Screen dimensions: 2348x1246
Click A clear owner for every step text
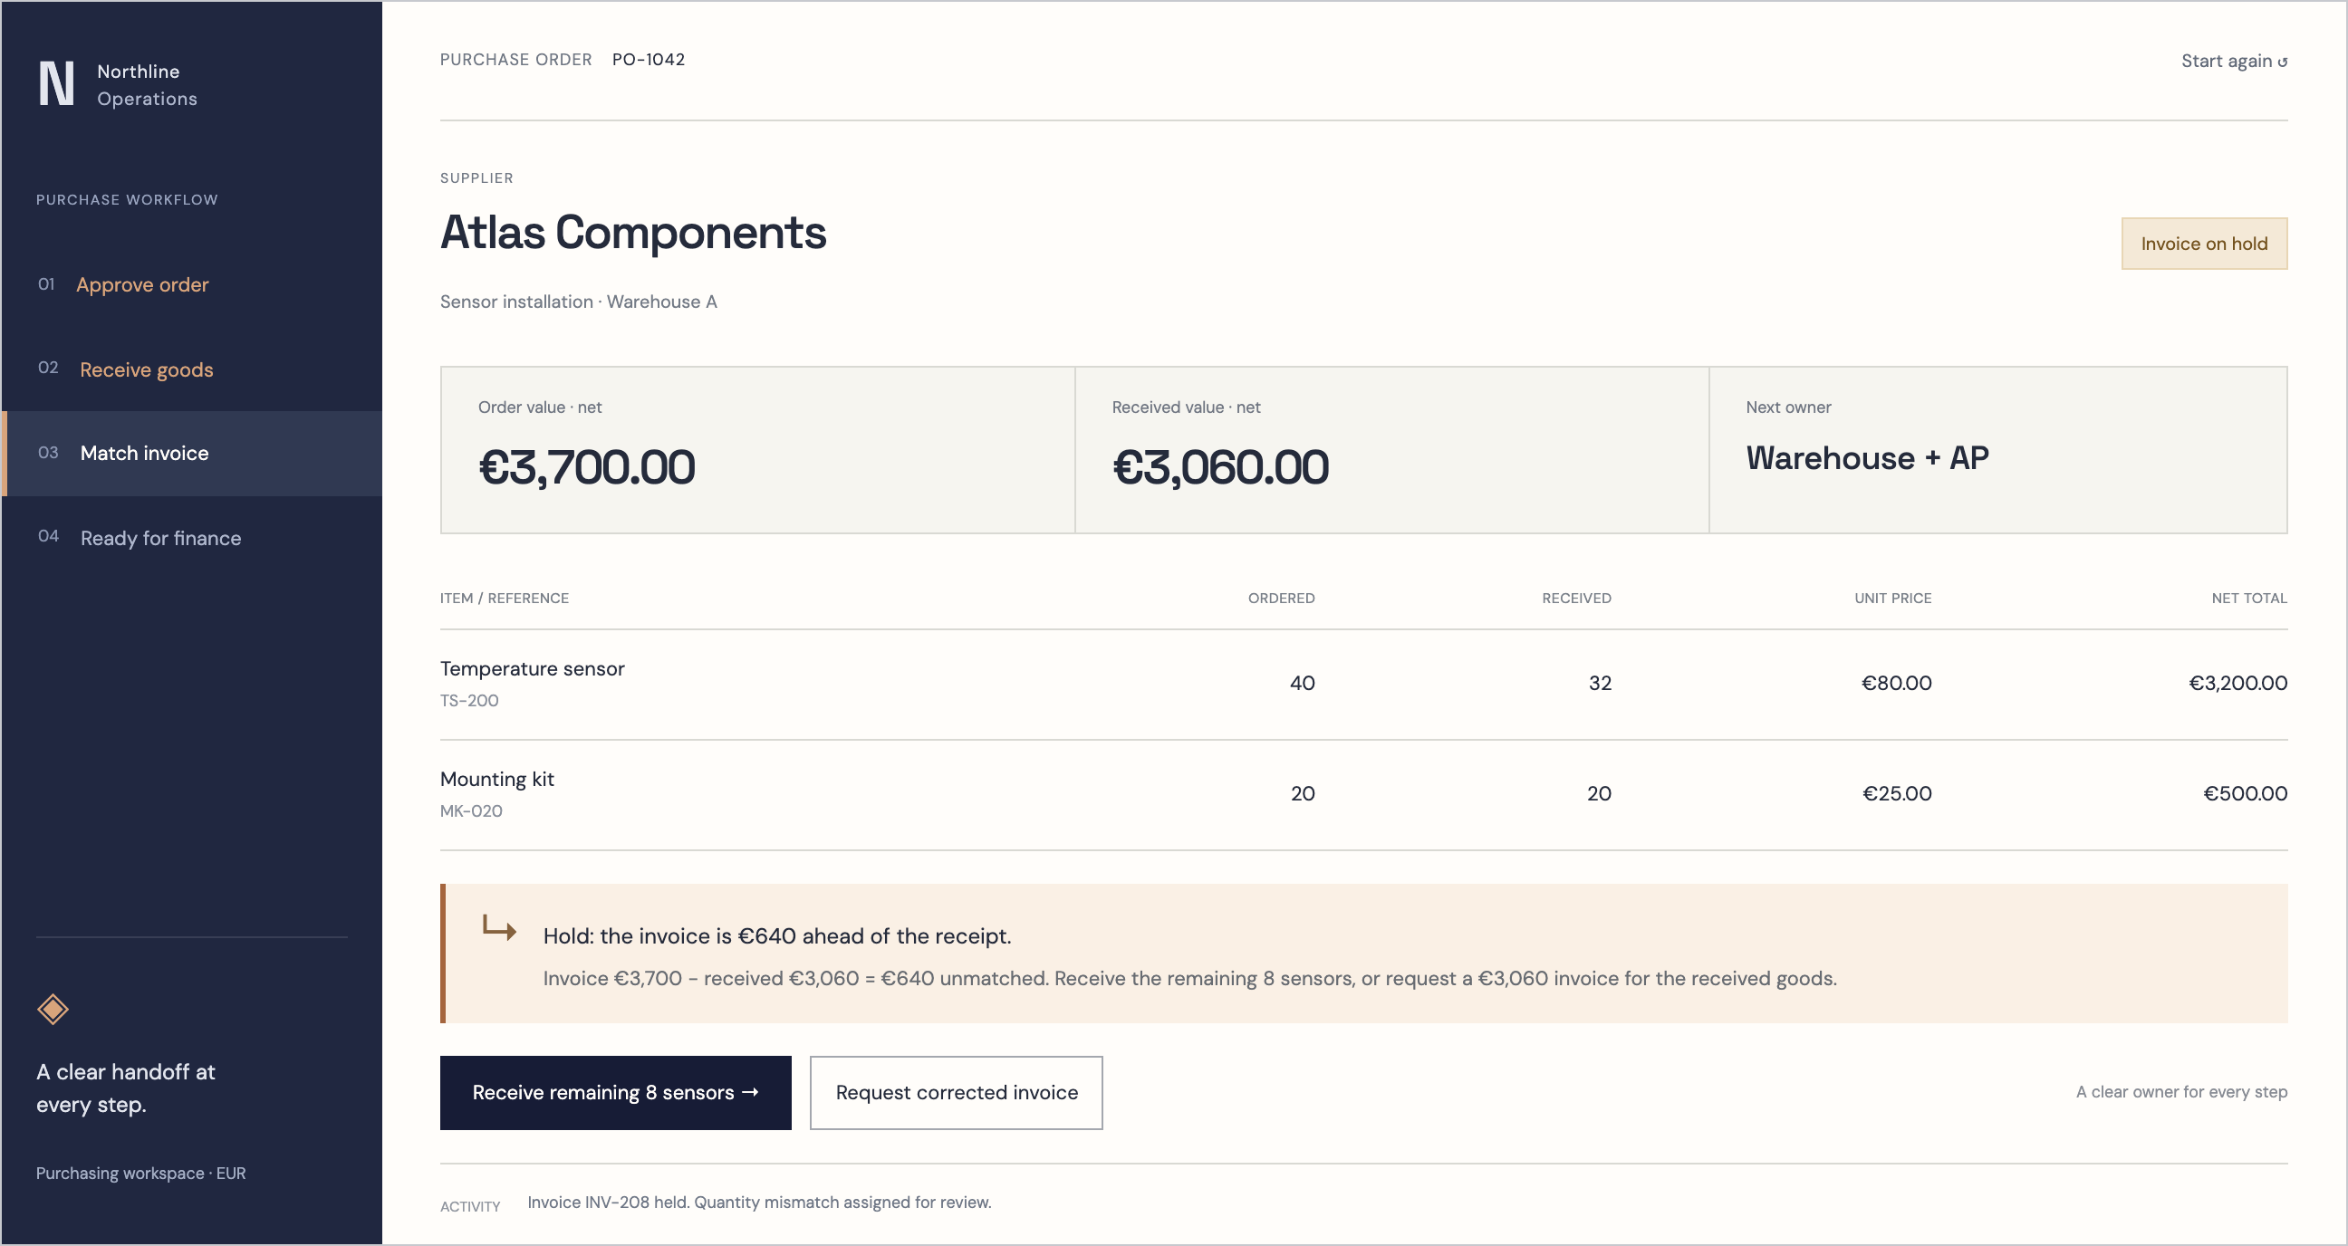[2181, 1091]
